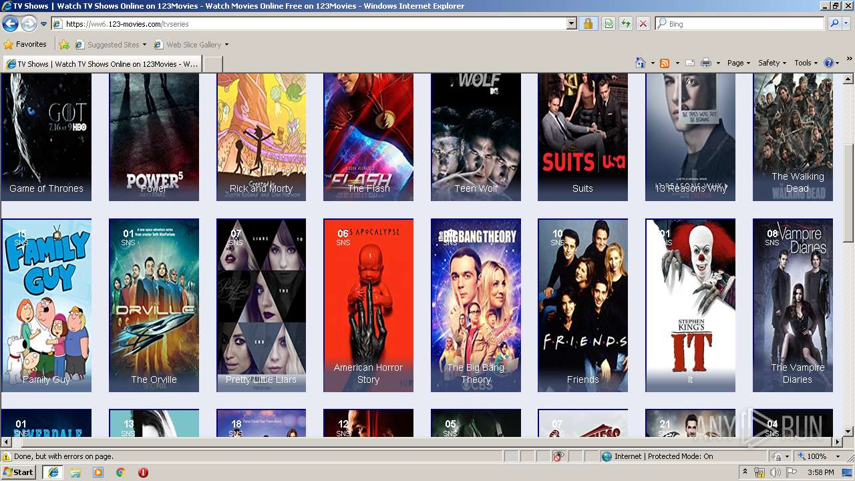Image resolution: width=855 pixels, height=481 pixels.
Task: Open the Power show poster
Action: point(154,137)
